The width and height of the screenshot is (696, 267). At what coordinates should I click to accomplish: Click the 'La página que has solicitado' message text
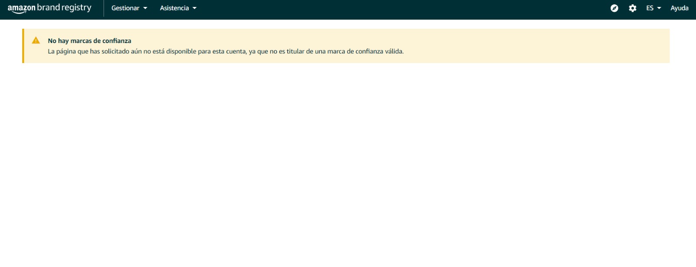pos(226,51)
